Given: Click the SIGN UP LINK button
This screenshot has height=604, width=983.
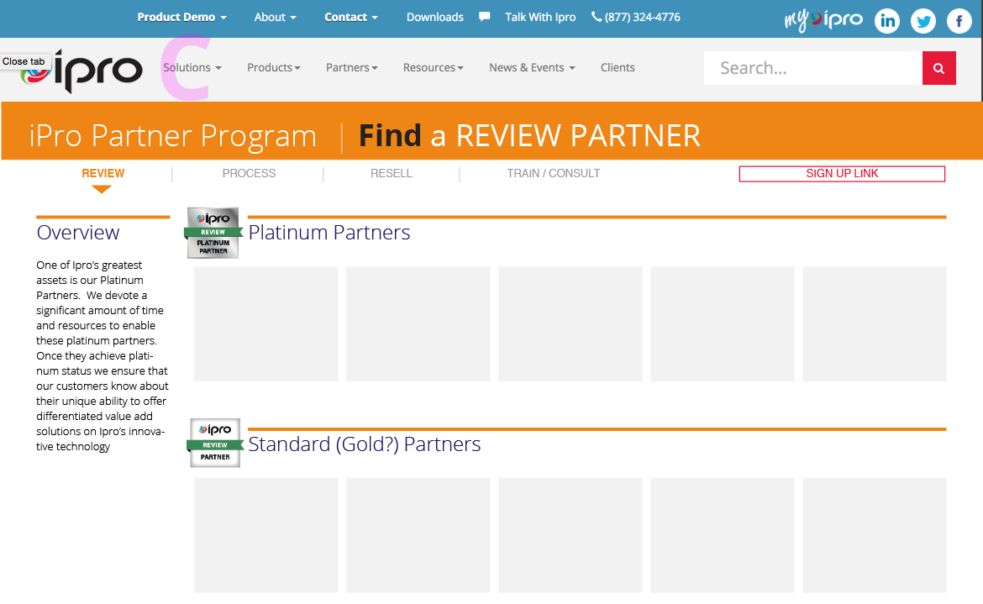Looking at the screenshot, I should tap(842, 174).
